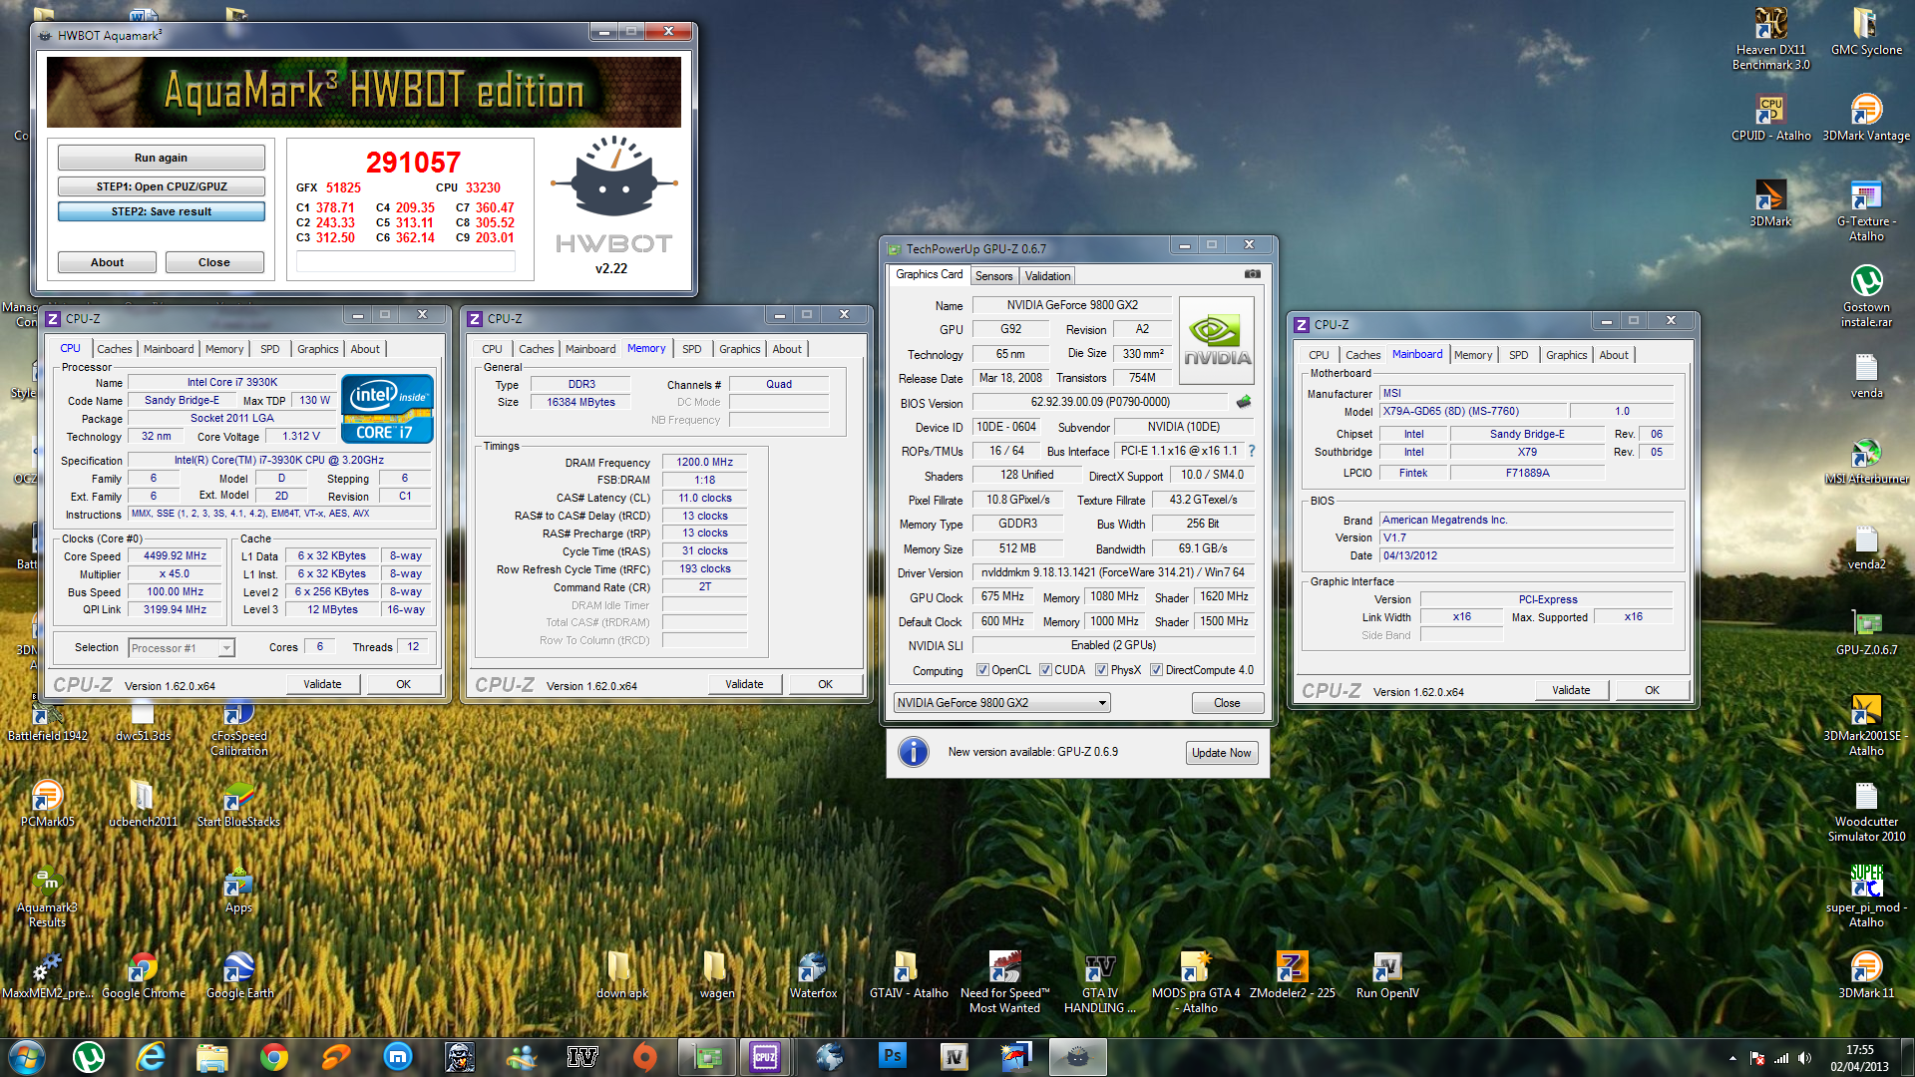Click the Run again button in Aquamark
1915x1077 pixels.
[x=161, y=158]
